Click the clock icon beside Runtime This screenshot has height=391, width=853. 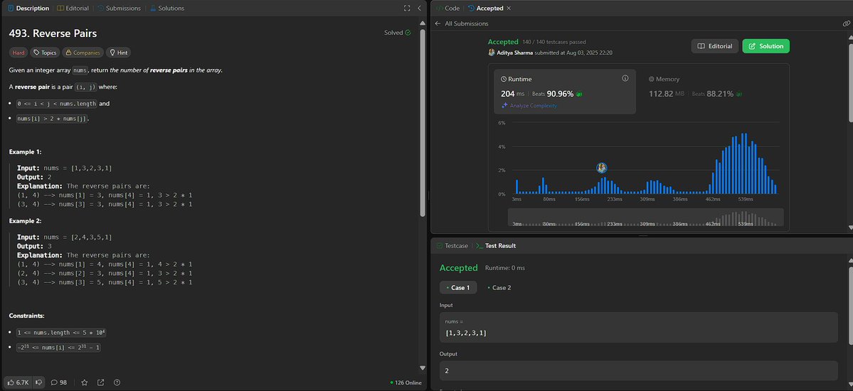(504, 79)
